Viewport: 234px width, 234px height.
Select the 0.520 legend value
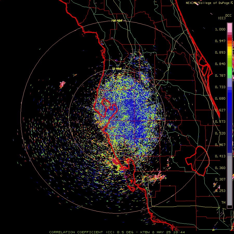(220, 133)
